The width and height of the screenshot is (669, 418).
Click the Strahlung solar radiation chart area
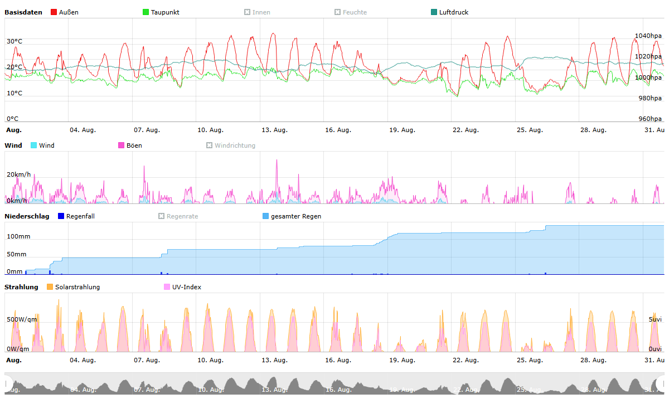coord(334,322)
